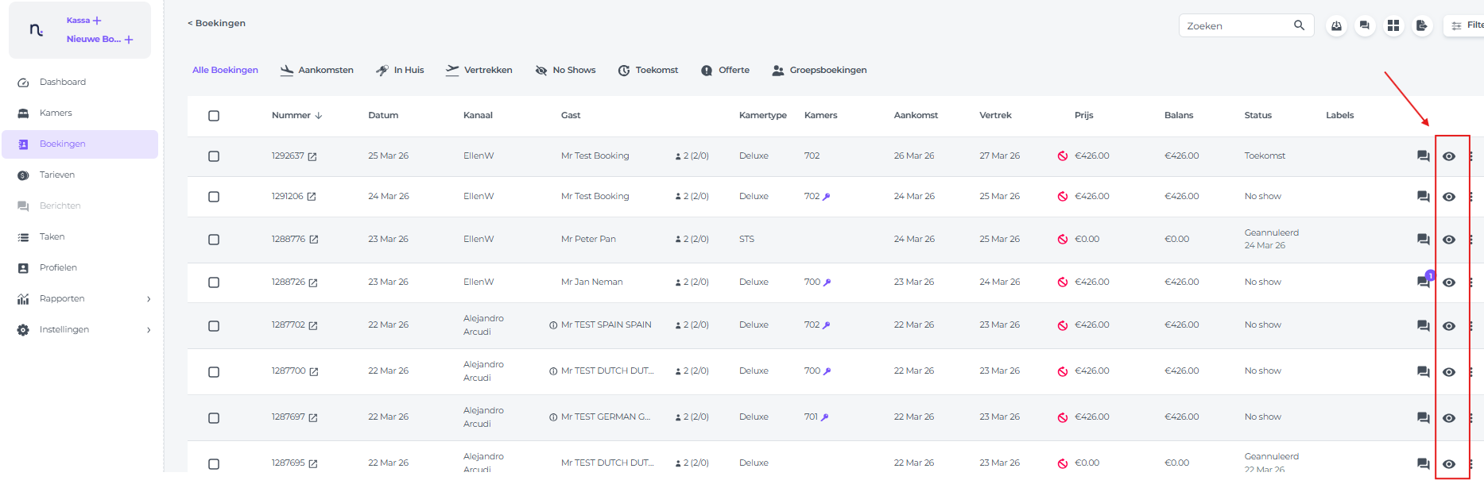Expand the Instellingen sidebar menu
This screenshot has height=480, width=1484.
click(149, 330)
